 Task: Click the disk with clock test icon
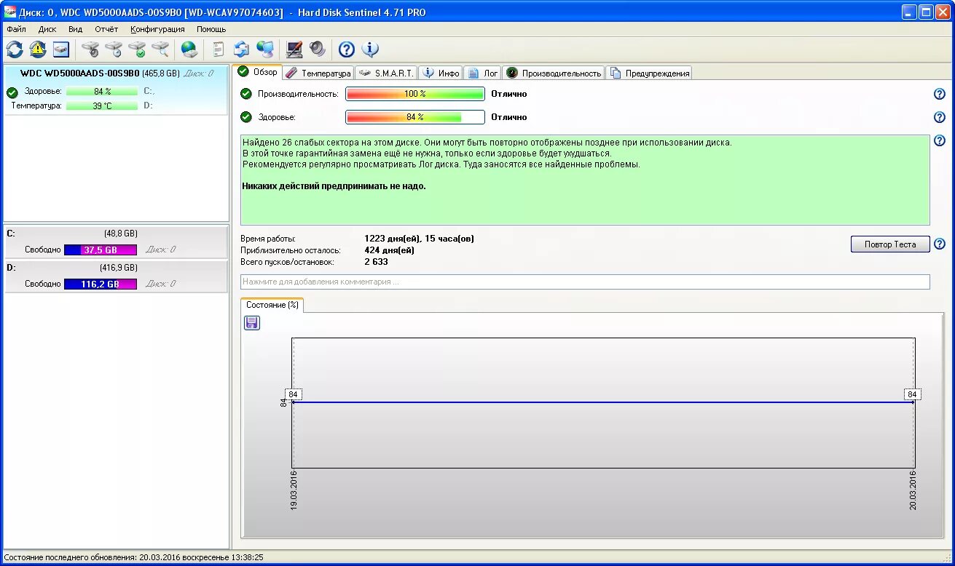(x=114, y=49)
